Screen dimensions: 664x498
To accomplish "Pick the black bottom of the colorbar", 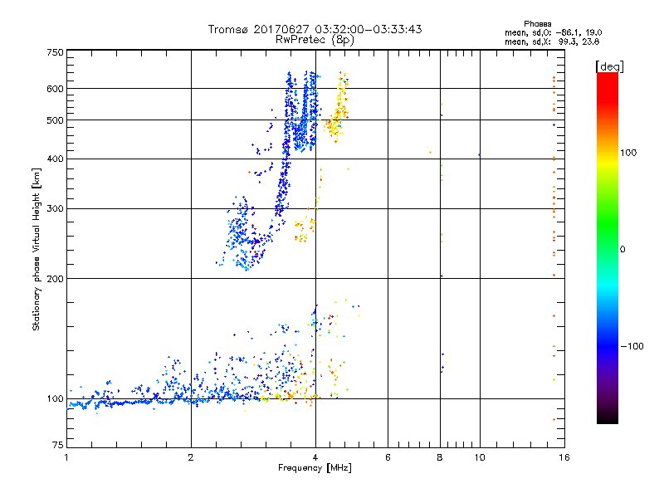I will pyautogui.click(x=607, y=418).
